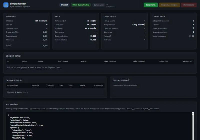Click the Цена column header in grid levels
200x140 pixels.
(24, 61)
